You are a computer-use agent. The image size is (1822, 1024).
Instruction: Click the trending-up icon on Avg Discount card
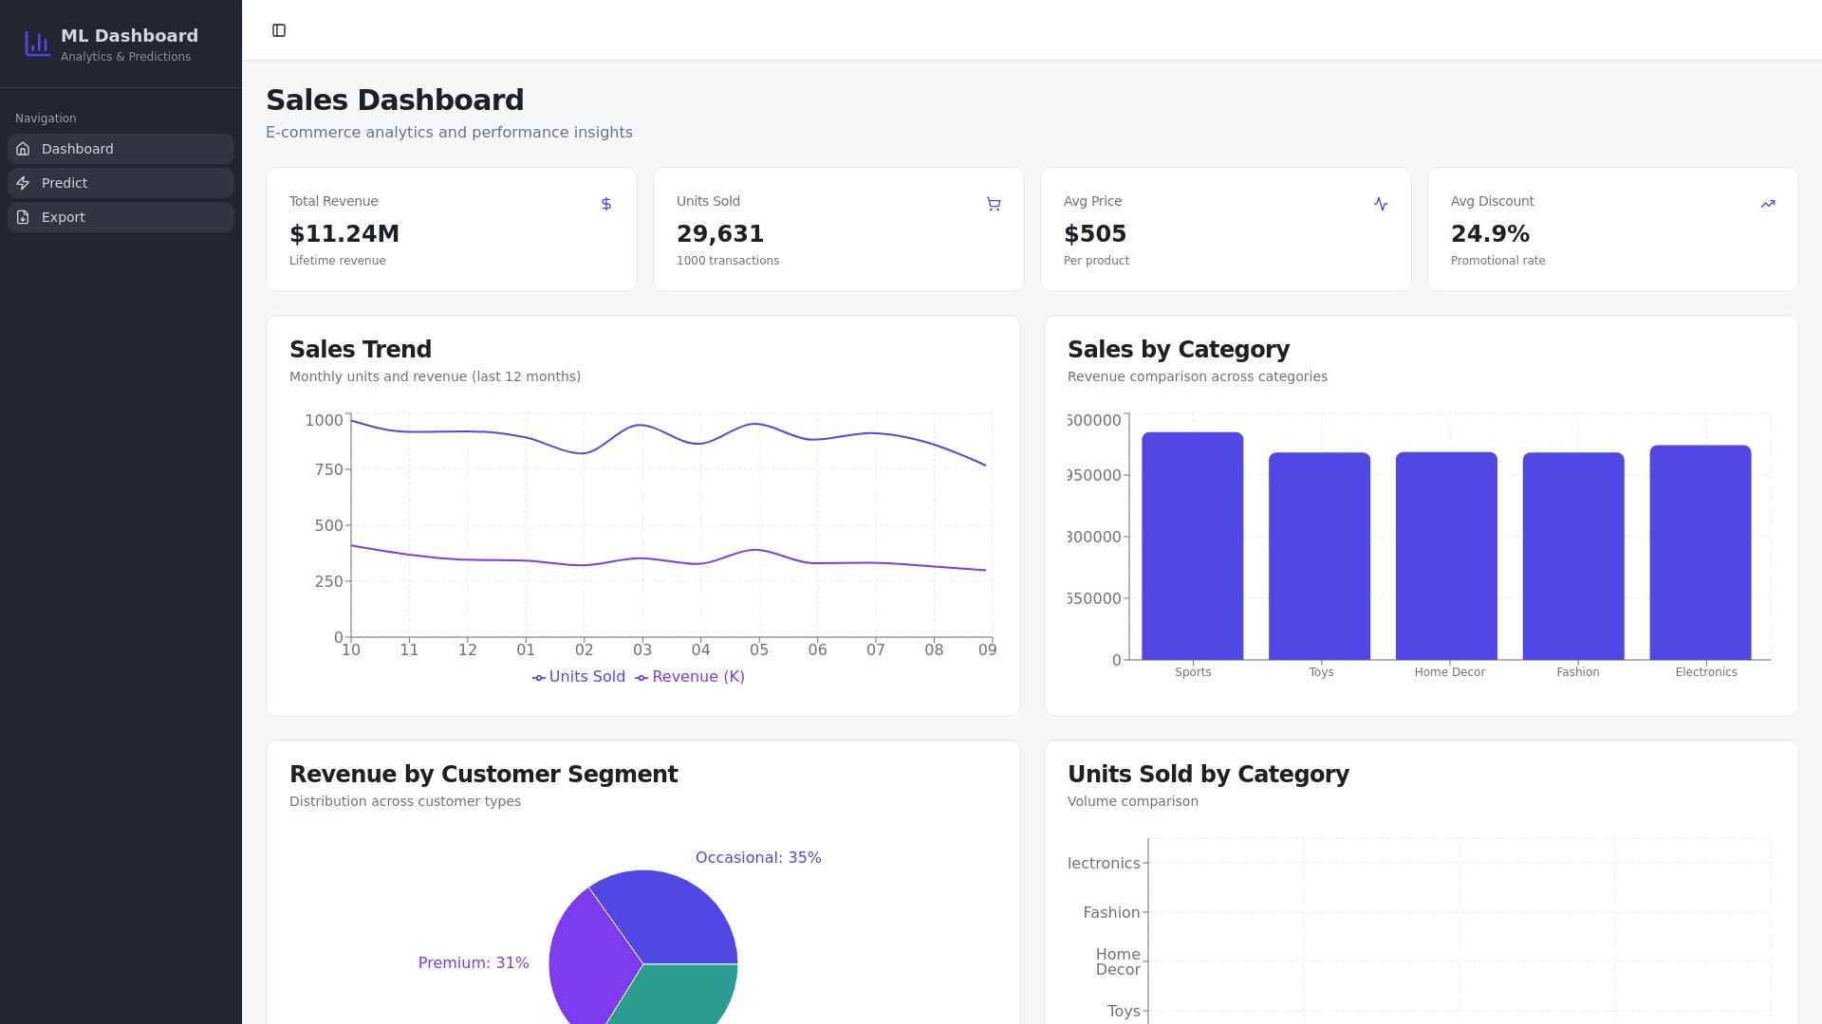[x=1767, y=204]
